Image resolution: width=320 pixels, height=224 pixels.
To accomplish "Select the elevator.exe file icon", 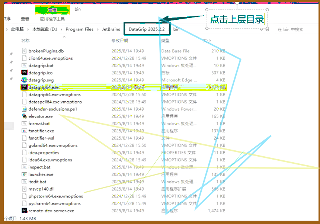I will click(x=24, y=116).
